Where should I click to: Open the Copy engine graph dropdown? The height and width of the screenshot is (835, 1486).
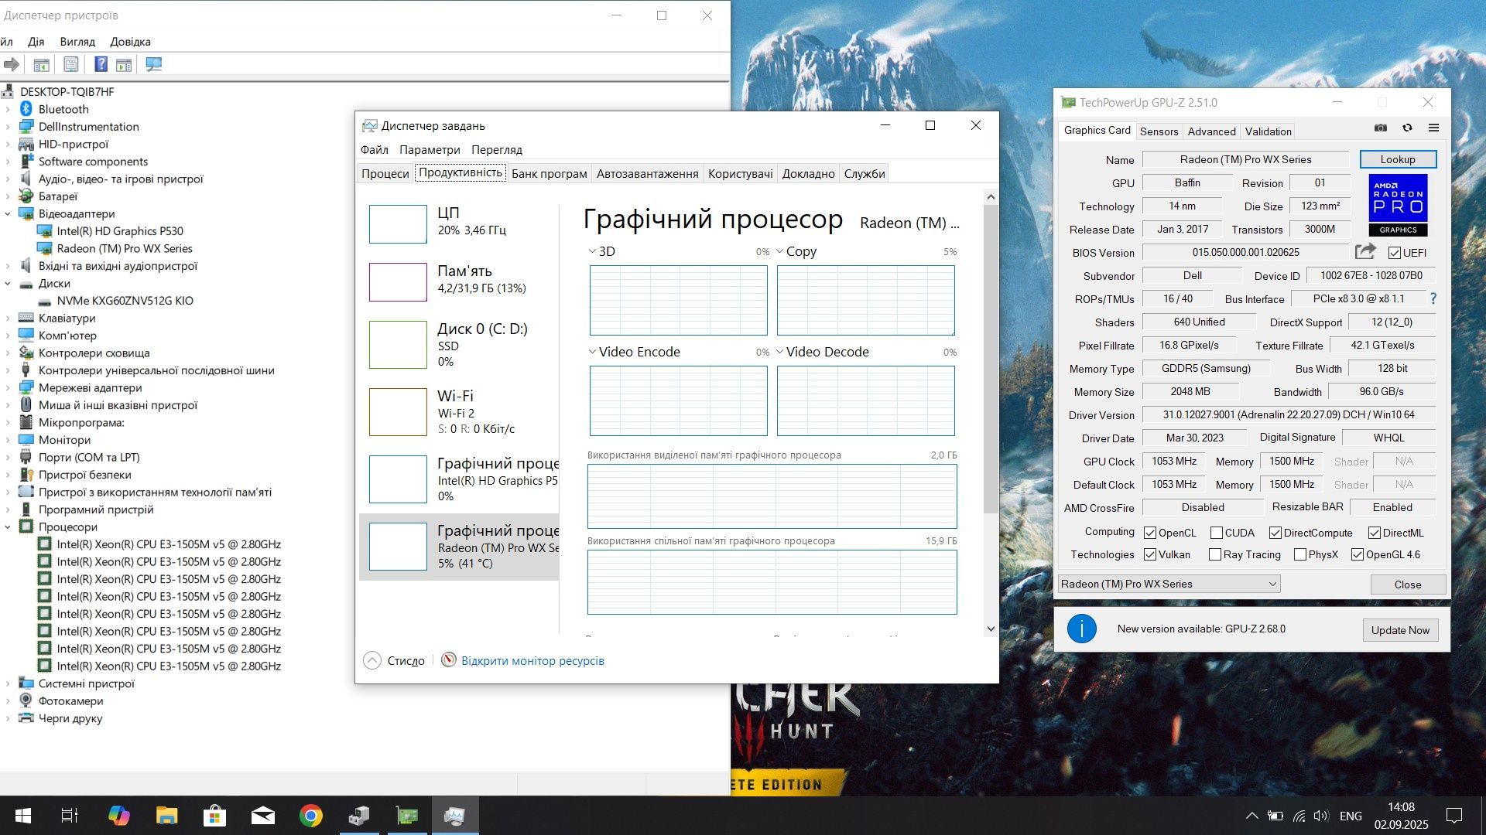tap(780, 251)
